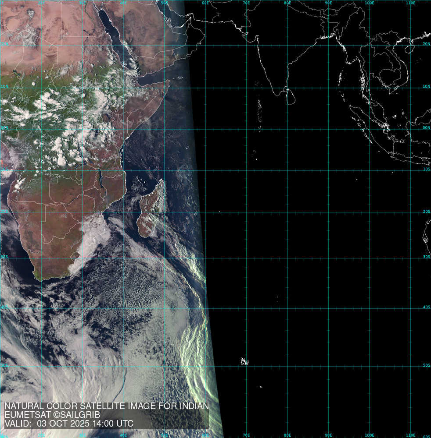Click the '30S' latitude label on right edge

point(426,257)
